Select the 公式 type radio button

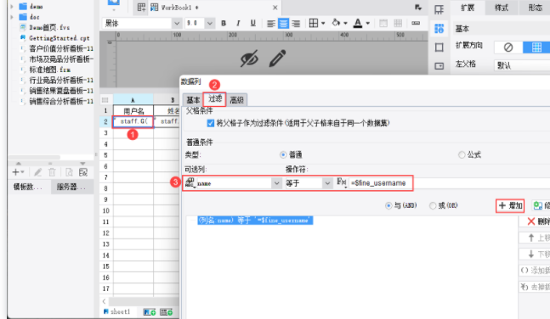point(462,154)
